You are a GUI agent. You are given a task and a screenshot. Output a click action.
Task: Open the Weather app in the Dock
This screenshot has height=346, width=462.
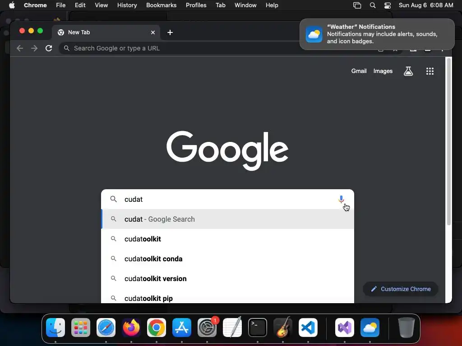click(370, 328)
